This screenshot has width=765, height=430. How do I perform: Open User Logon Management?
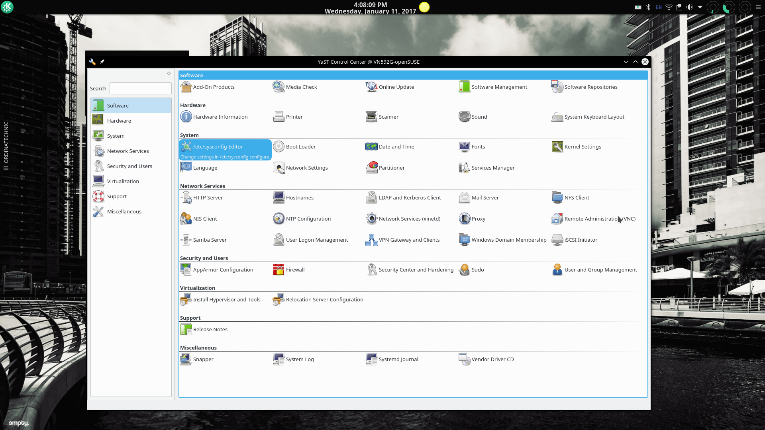pos(310,240)
